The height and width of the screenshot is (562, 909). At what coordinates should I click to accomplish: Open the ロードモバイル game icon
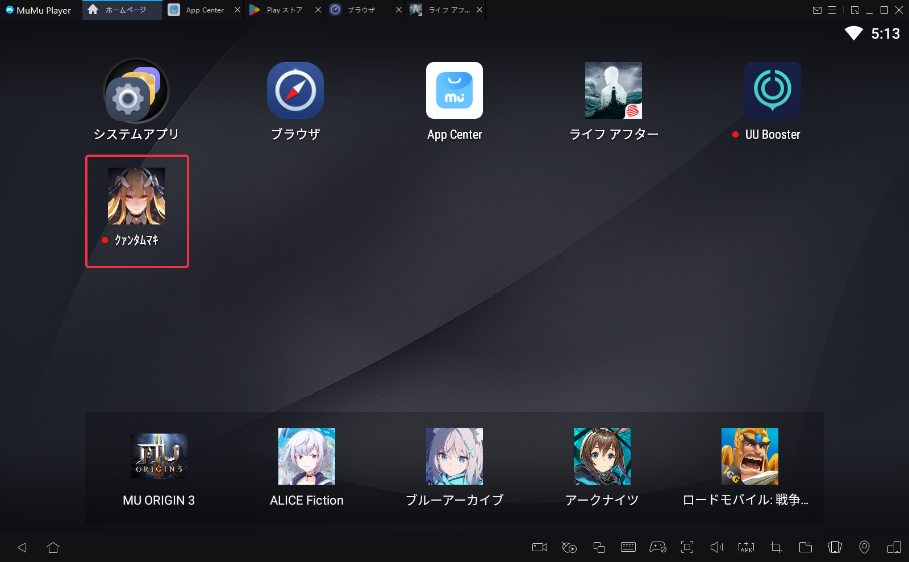(750, 456)
